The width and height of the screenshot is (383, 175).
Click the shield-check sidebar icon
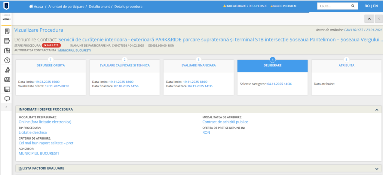pyautogui.click(x=7, y=50)
